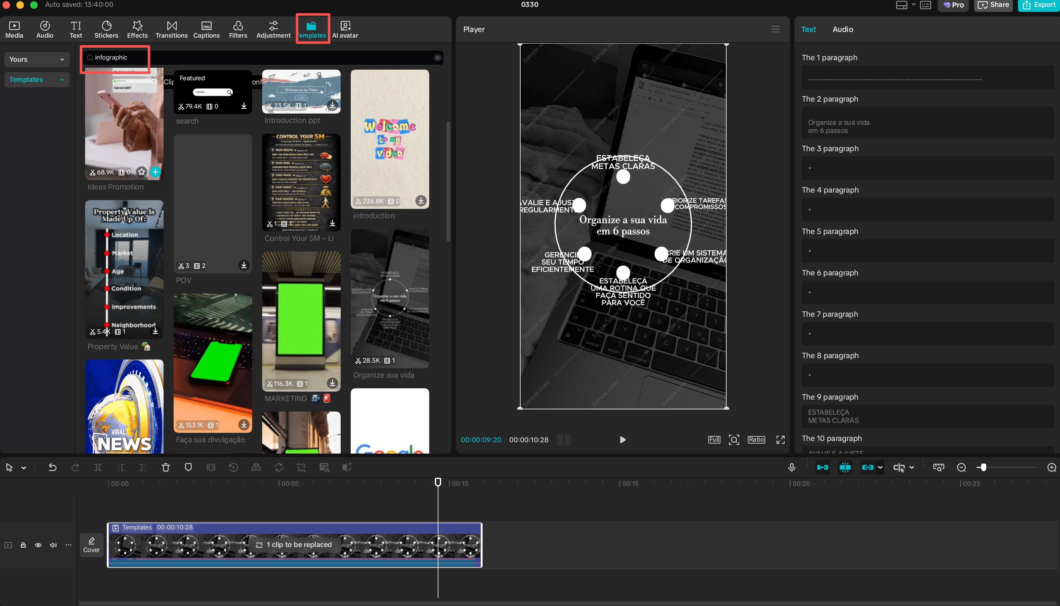
Task: Open the selection tool dropdown arrow
Action: (x=24, y=468)
